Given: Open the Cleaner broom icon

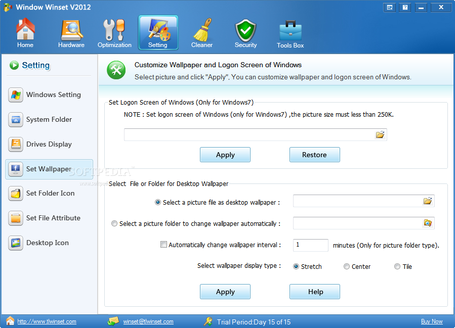Looking at the screenshot, I should (x=202, y=30).
